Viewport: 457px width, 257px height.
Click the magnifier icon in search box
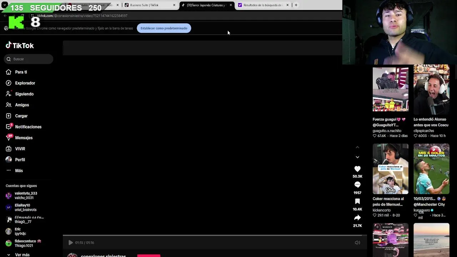[x=9, y=59]
